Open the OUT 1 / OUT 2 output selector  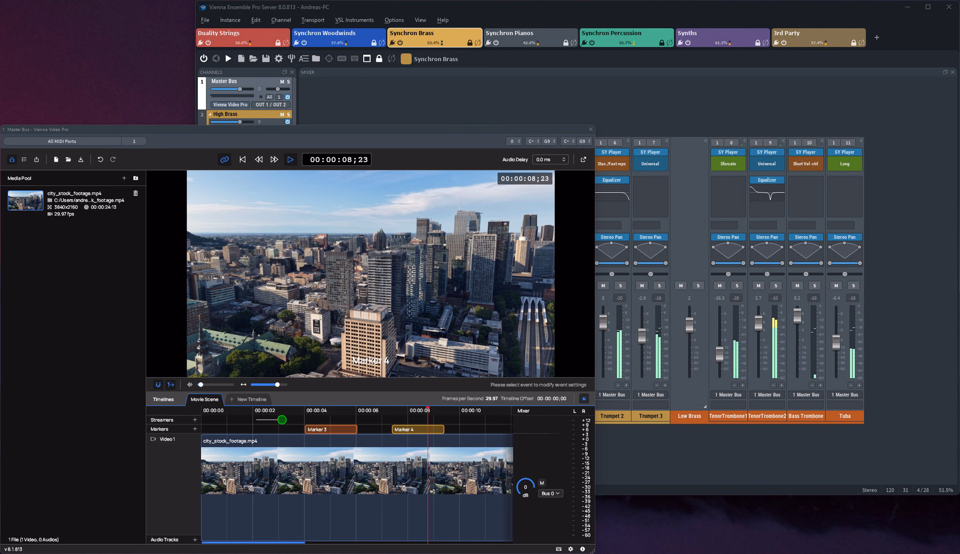coord(271,105)
